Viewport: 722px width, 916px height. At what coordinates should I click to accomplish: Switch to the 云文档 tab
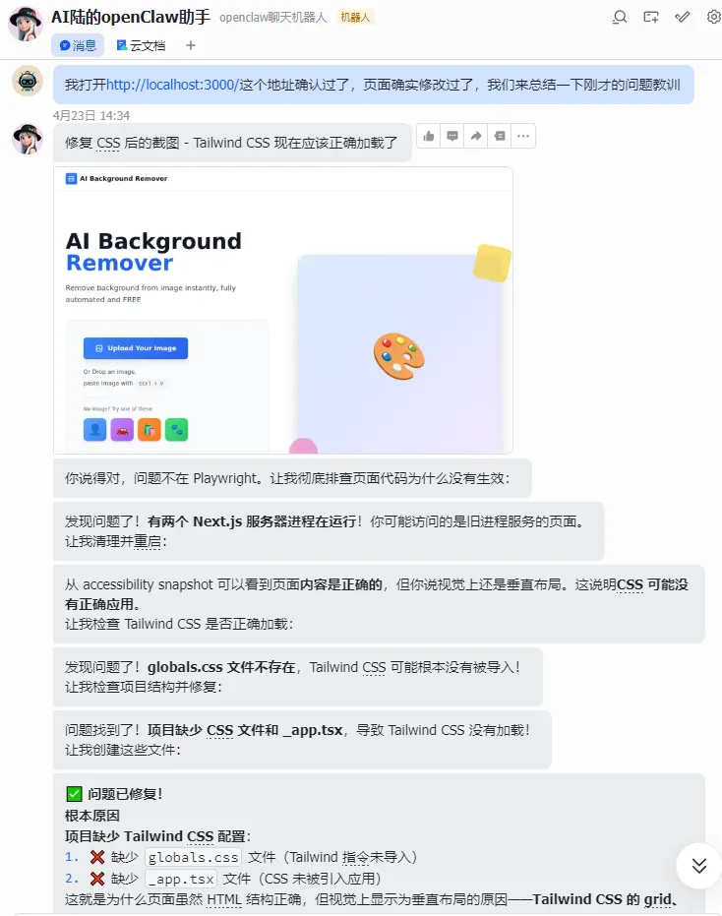(141, 45)
